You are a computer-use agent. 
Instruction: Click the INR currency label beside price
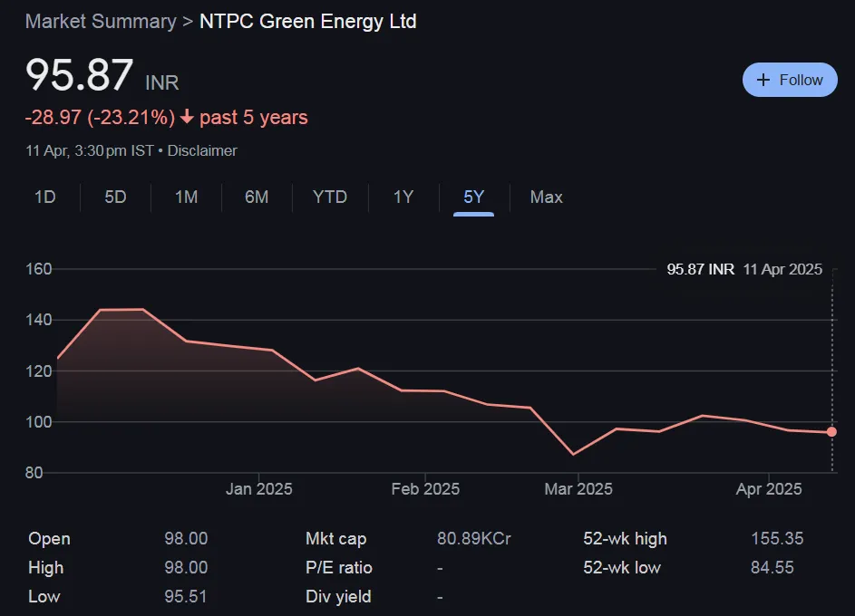coord(162,82)
